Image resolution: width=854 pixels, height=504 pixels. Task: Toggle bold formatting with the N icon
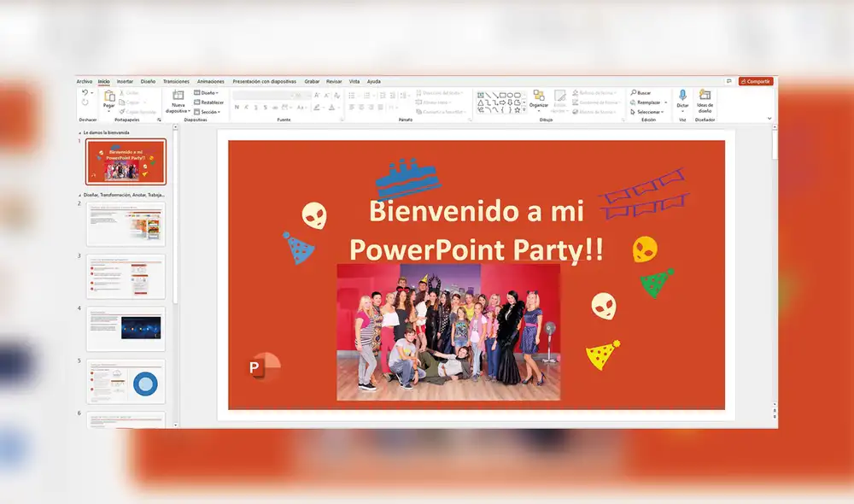coord(237,108)
